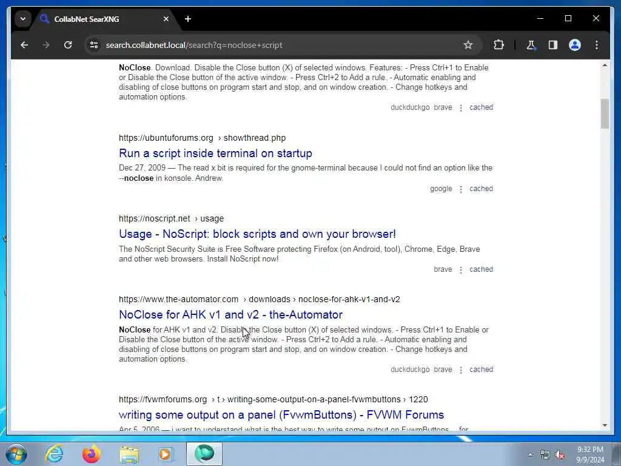The width and height of the screenshot is (621, 466).
Task: Click the forward navigation arrow
Action: pyautogui.click(x=46, y=45)
